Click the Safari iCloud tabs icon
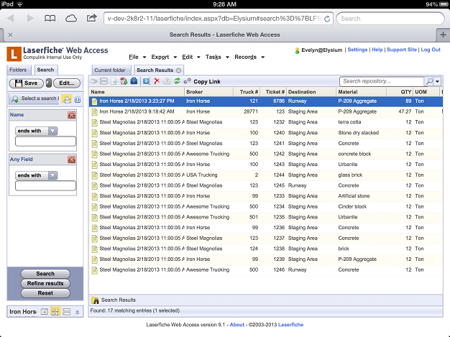 click(71, 19)
